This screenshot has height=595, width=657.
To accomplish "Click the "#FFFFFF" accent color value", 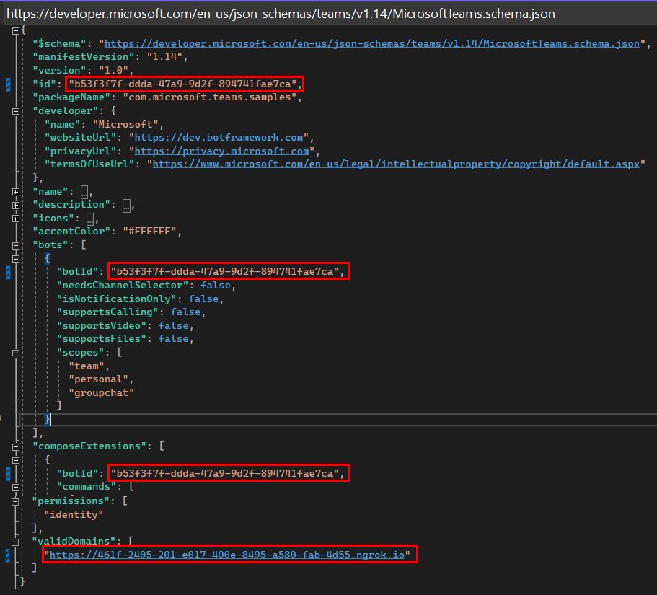I will (x=149, y=232).
